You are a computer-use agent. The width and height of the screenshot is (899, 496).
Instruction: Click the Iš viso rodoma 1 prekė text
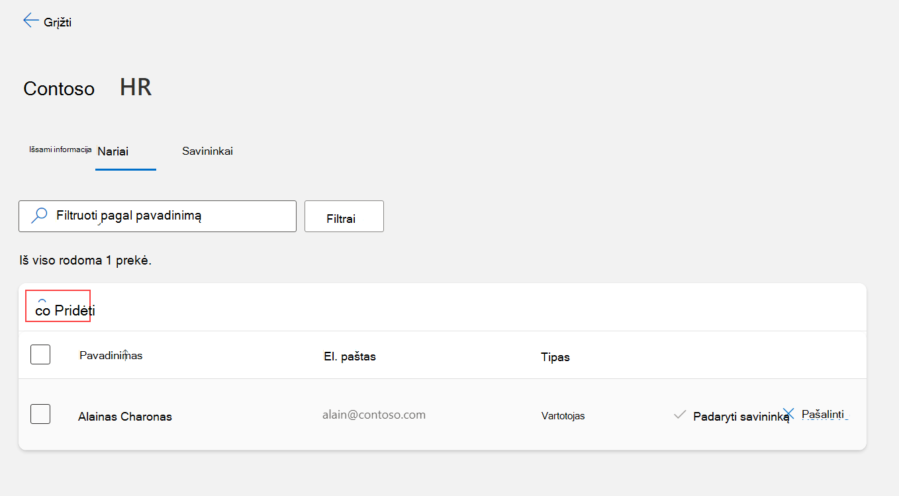(x=85, y=261)
